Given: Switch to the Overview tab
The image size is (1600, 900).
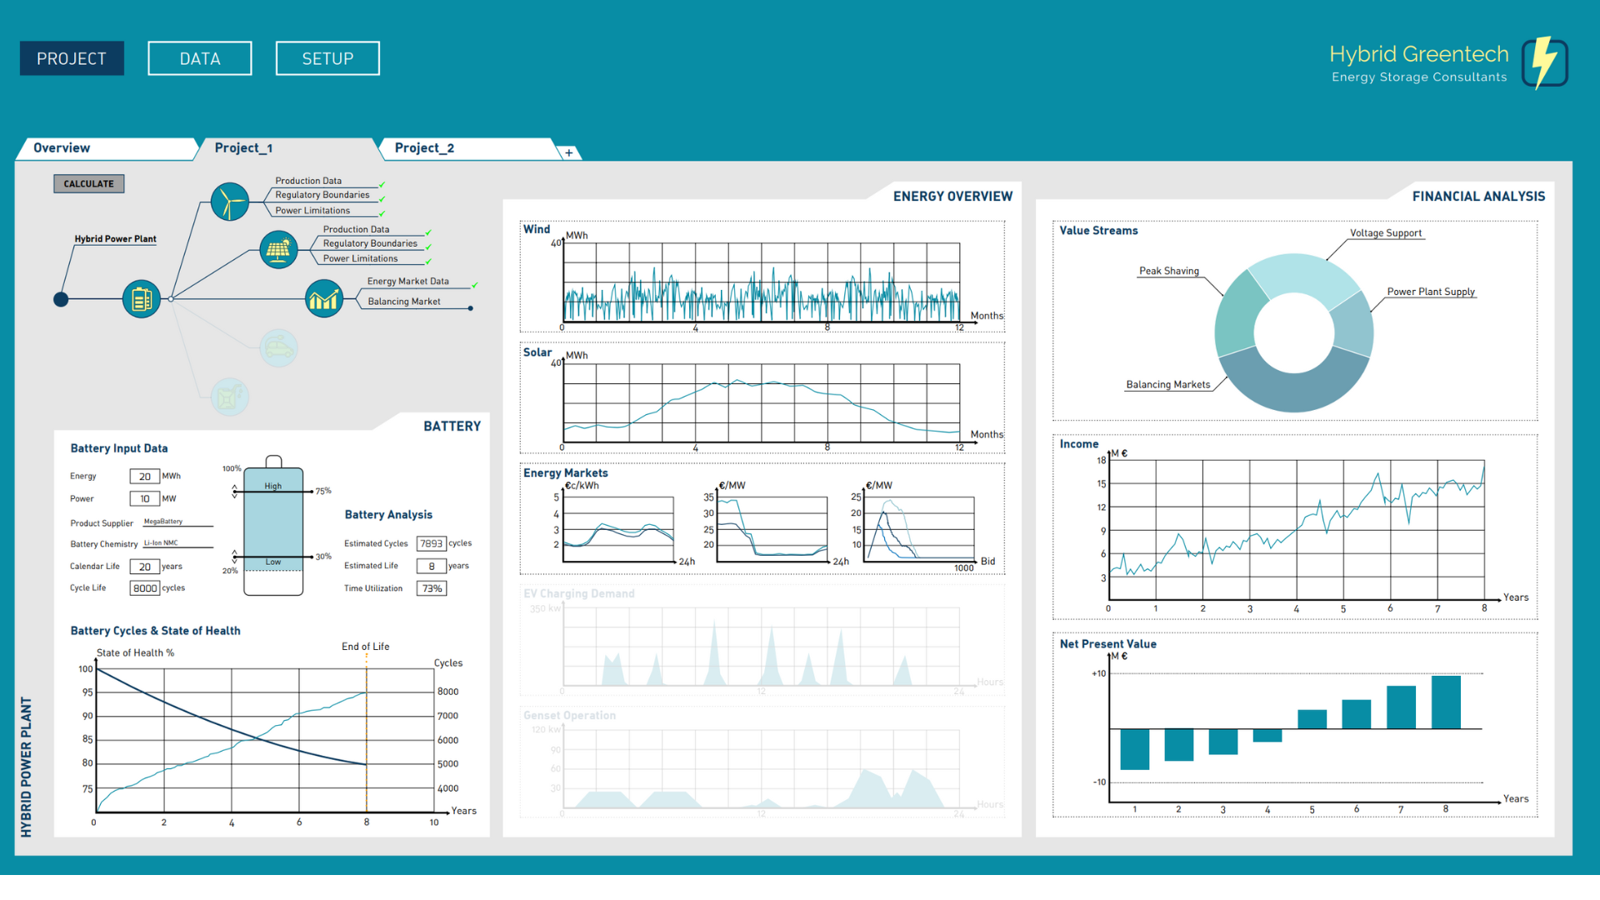Looking at the screenshot, I should point(62,148).
